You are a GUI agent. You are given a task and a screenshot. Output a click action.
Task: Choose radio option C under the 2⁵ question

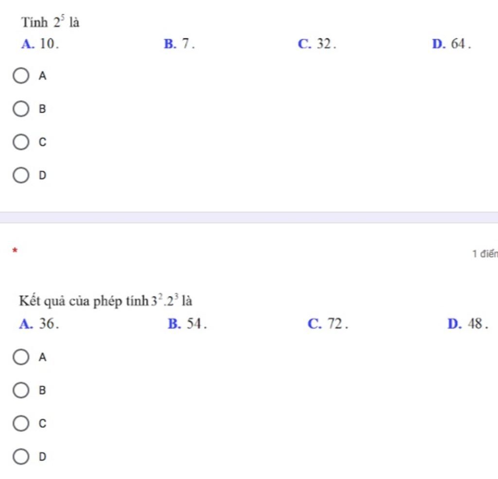coord(21,142)
